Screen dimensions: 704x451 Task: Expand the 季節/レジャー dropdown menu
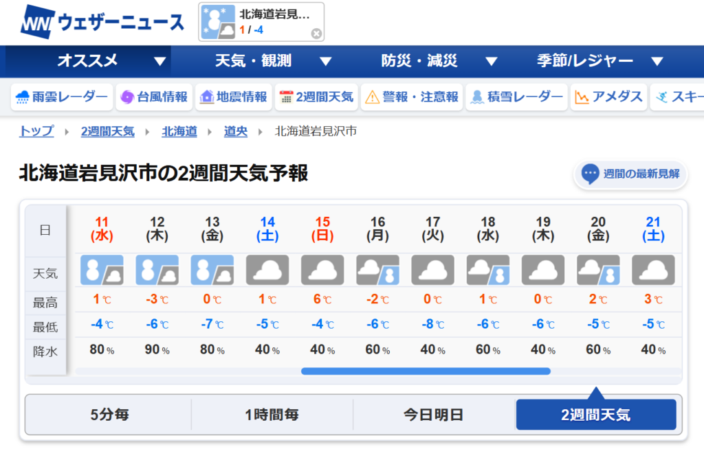599,61
